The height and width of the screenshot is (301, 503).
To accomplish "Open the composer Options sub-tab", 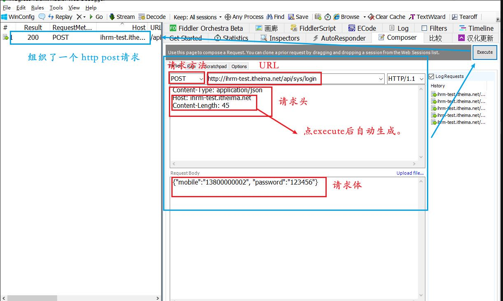I will [x=239, y=66].
